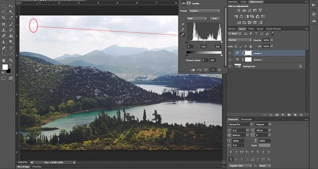
Task: Hide the Curves 1 layer
Action: tap(230, 60)
